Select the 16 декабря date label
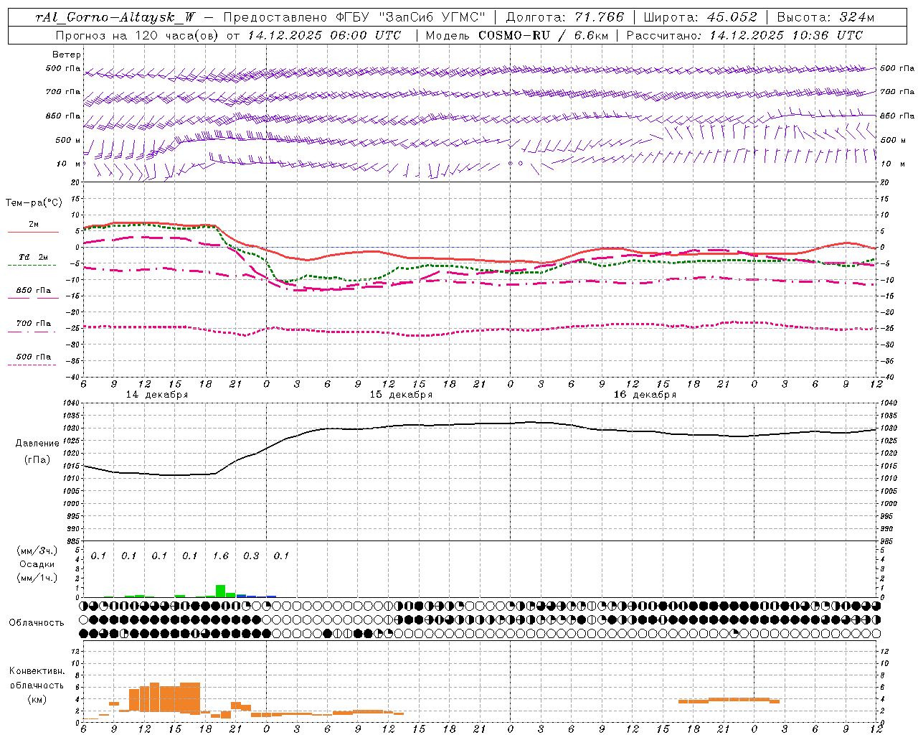 pos(645,395)
